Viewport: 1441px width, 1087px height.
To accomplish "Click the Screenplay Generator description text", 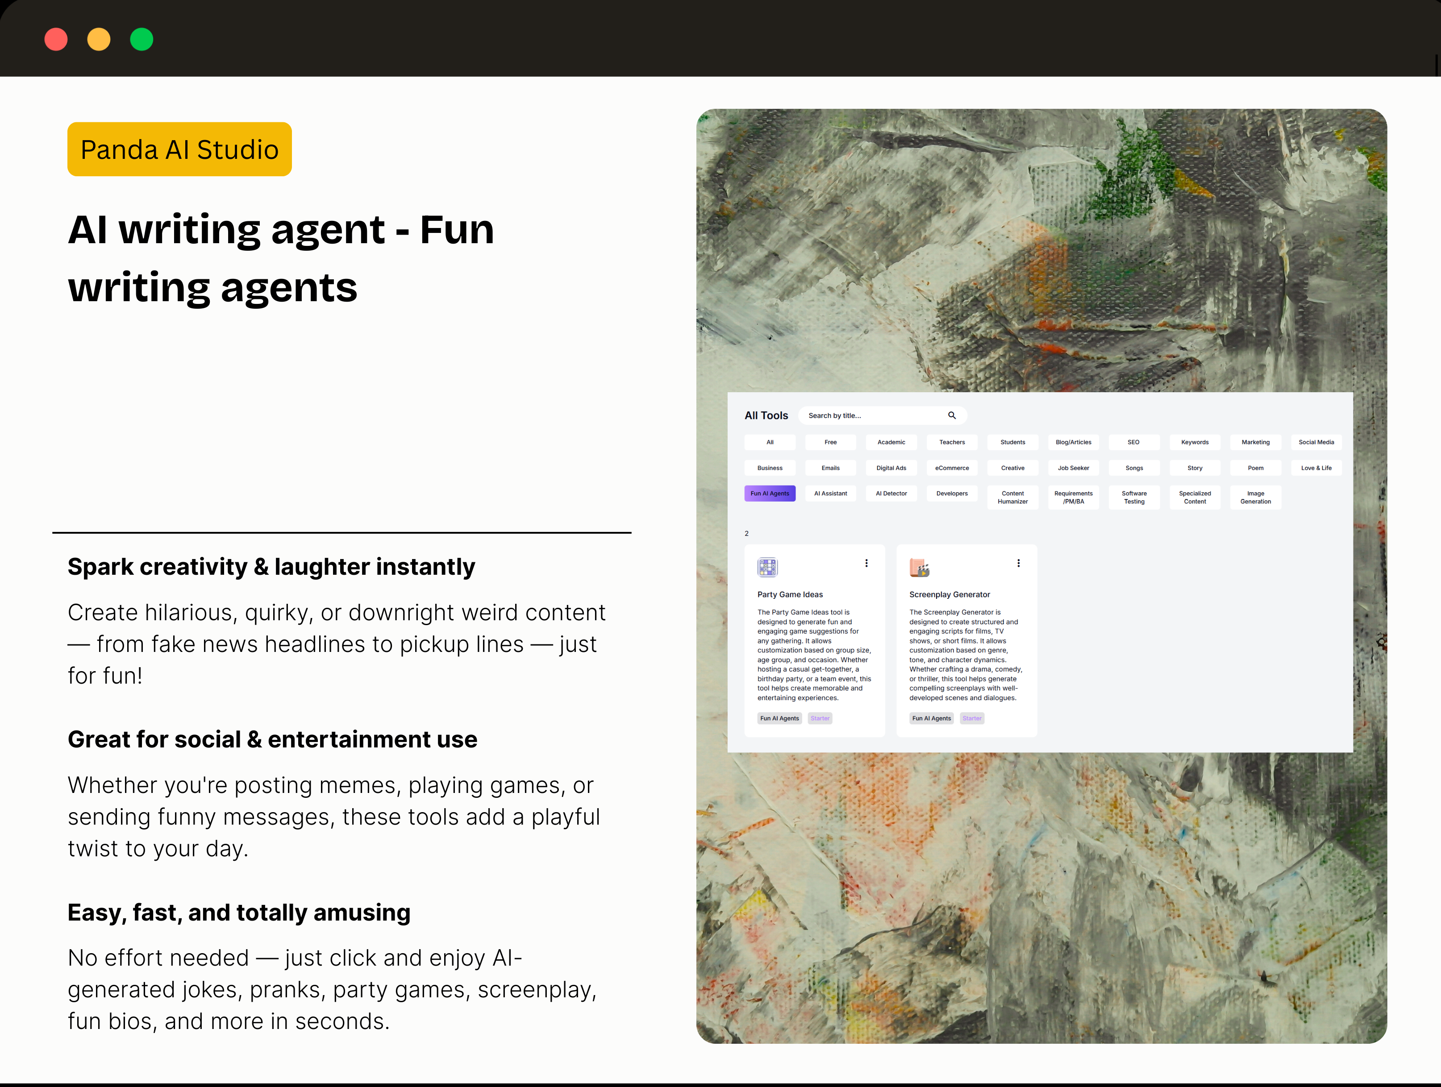I will pos(966,655).
